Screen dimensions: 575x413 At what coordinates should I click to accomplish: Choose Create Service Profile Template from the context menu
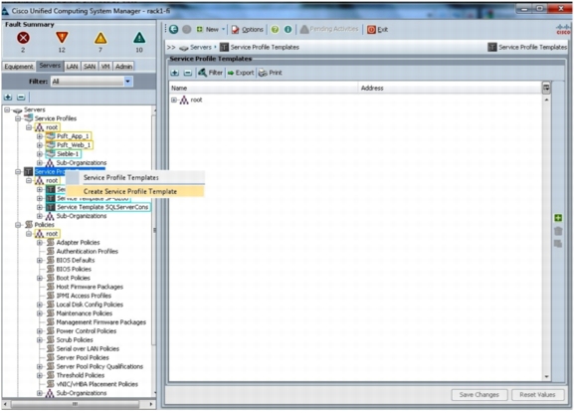[135, 191]
